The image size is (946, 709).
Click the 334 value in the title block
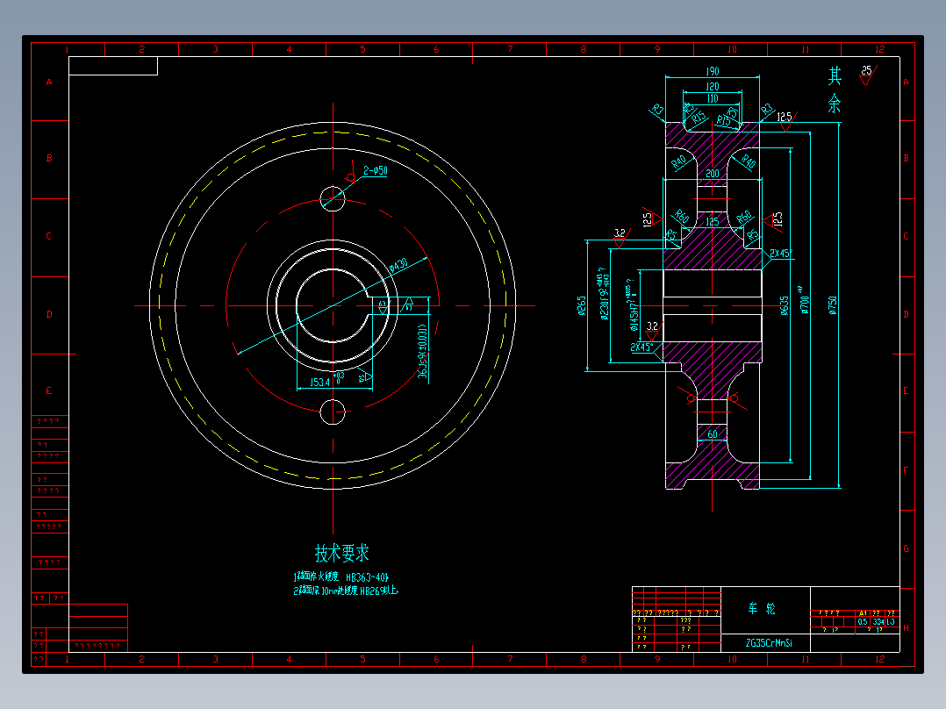(878, 621)
